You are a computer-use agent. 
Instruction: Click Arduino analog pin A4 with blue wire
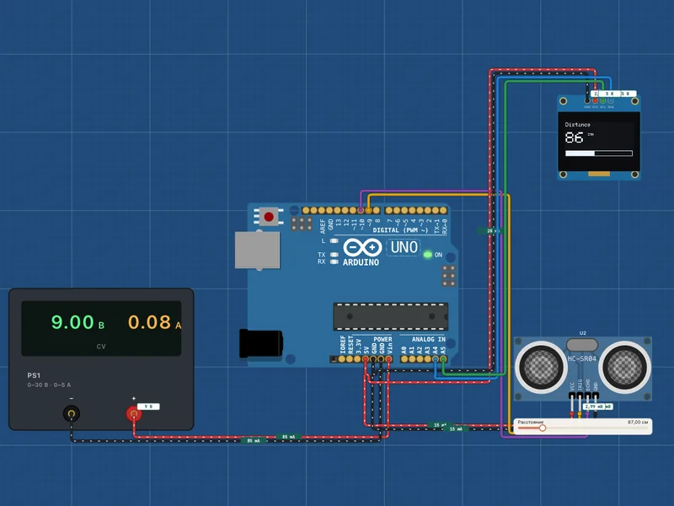436,359
